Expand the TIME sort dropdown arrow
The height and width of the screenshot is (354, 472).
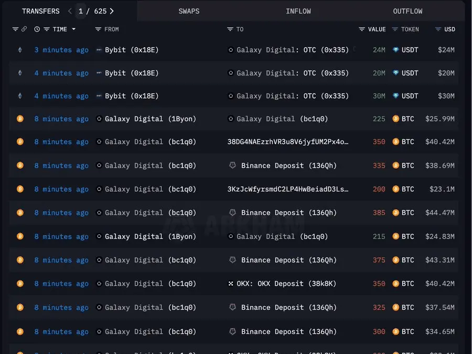(x=73, y=29)
